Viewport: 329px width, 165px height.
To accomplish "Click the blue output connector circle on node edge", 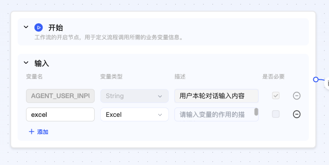I will pyautogui.click(x=316, y=79).
